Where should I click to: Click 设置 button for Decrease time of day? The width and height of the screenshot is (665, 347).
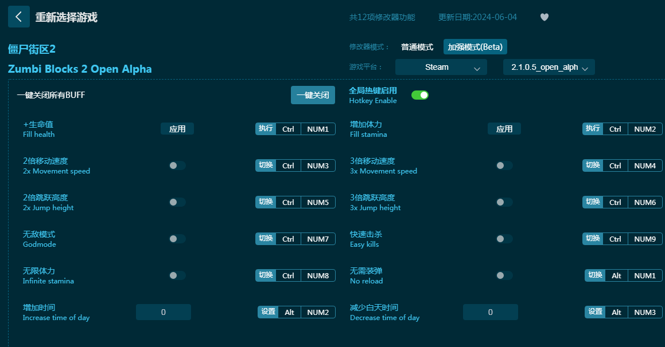pyautogui.click(x=595, y=312)
